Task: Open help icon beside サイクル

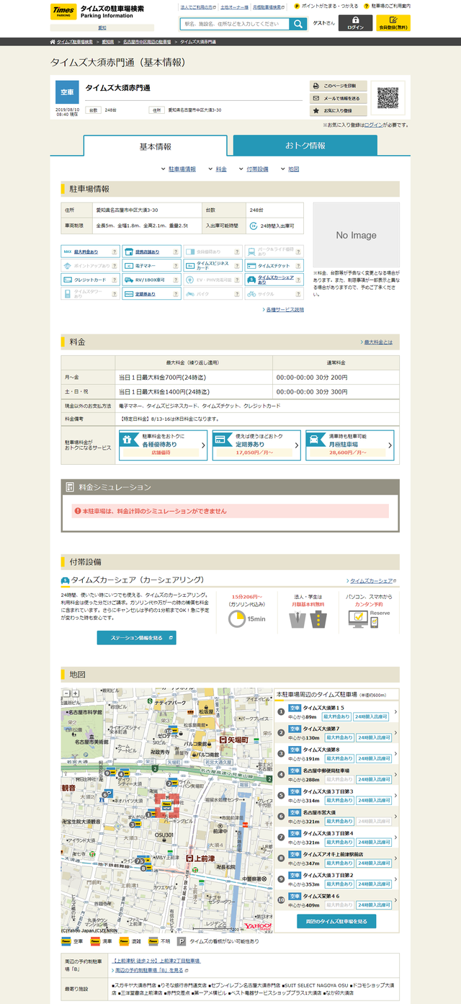Action: (x=300, y=294)
